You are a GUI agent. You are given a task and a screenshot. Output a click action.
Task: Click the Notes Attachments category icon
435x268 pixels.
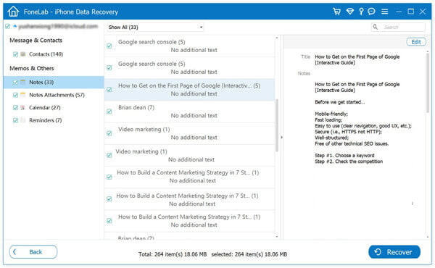[23, 95]
